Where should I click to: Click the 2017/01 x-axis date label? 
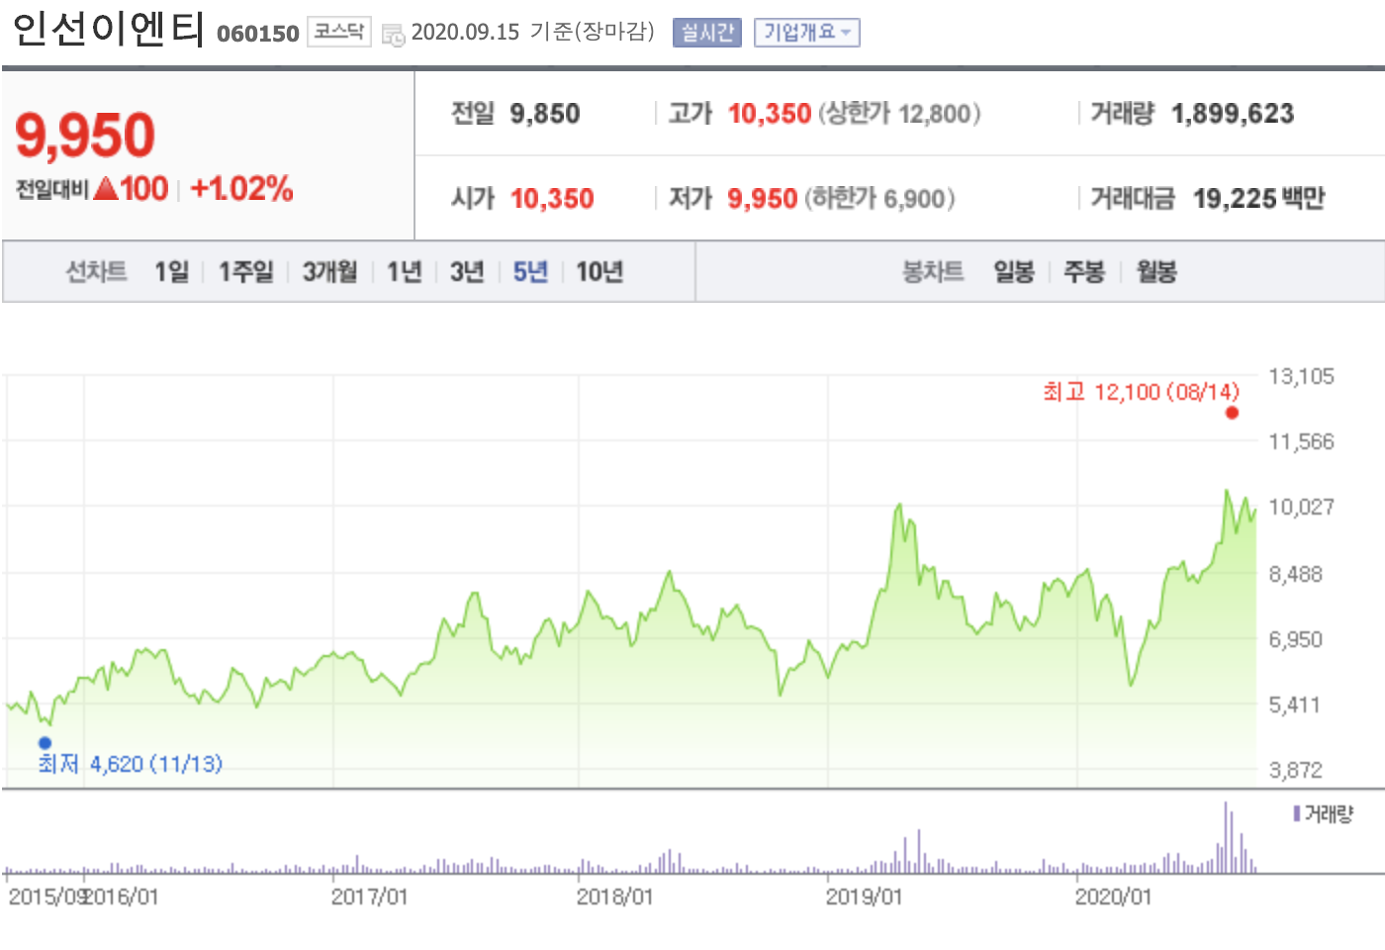pos(369,897)
